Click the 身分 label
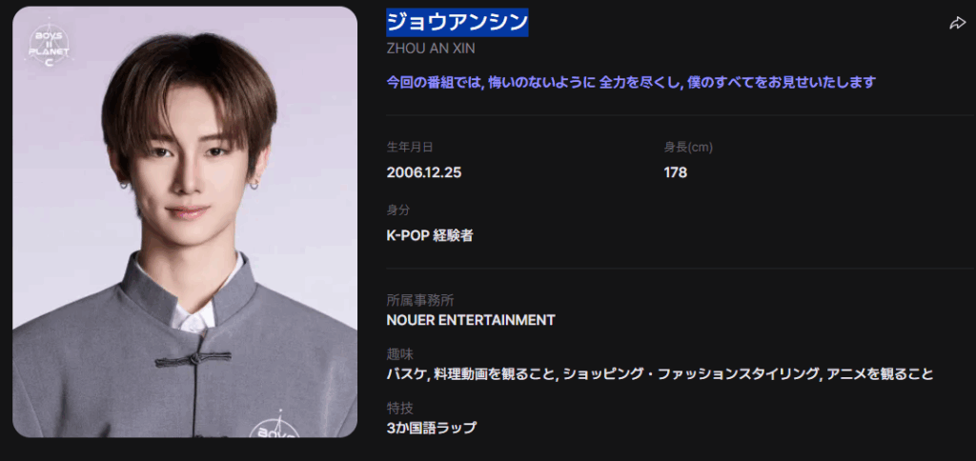The image size is (976, 461). click(x=398, y=210)
